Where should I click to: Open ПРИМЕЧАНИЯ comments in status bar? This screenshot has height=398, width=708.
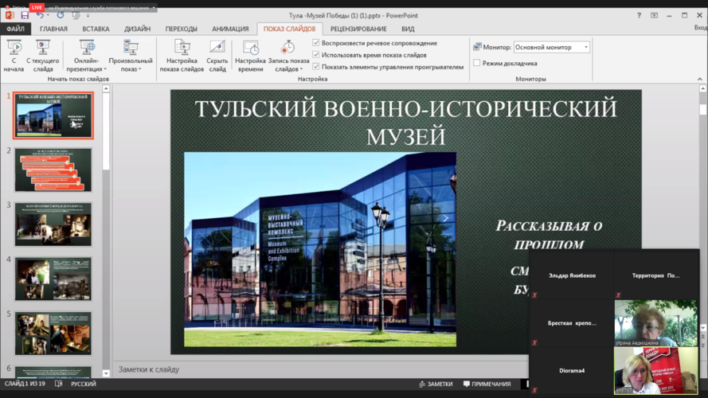click(487, 384)
